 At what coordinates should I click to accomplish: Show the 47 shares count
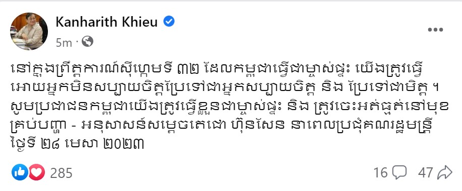click(x=426, y=173)
